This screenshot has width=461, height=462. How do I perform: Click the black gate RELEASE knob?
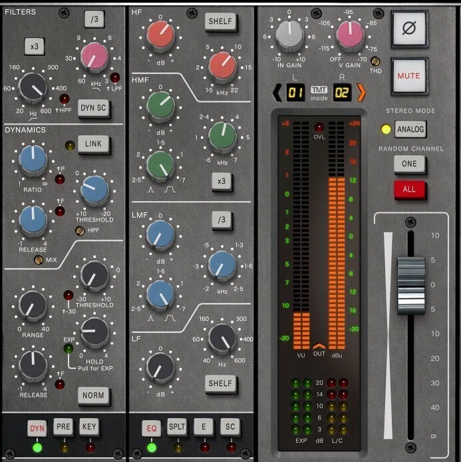point(33,365)
